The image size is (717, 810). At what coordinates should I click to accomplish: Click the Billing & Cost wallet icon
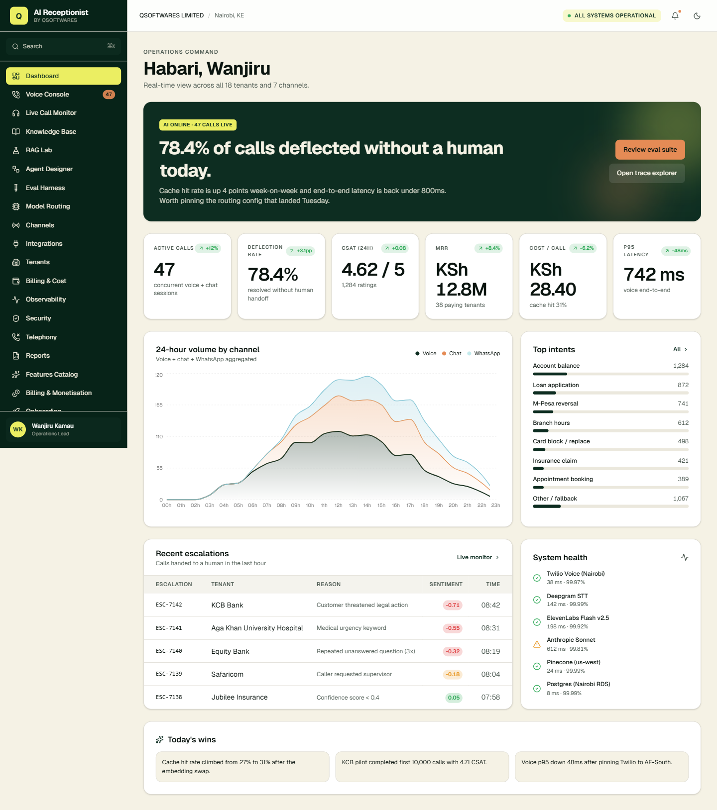(16, 281)
